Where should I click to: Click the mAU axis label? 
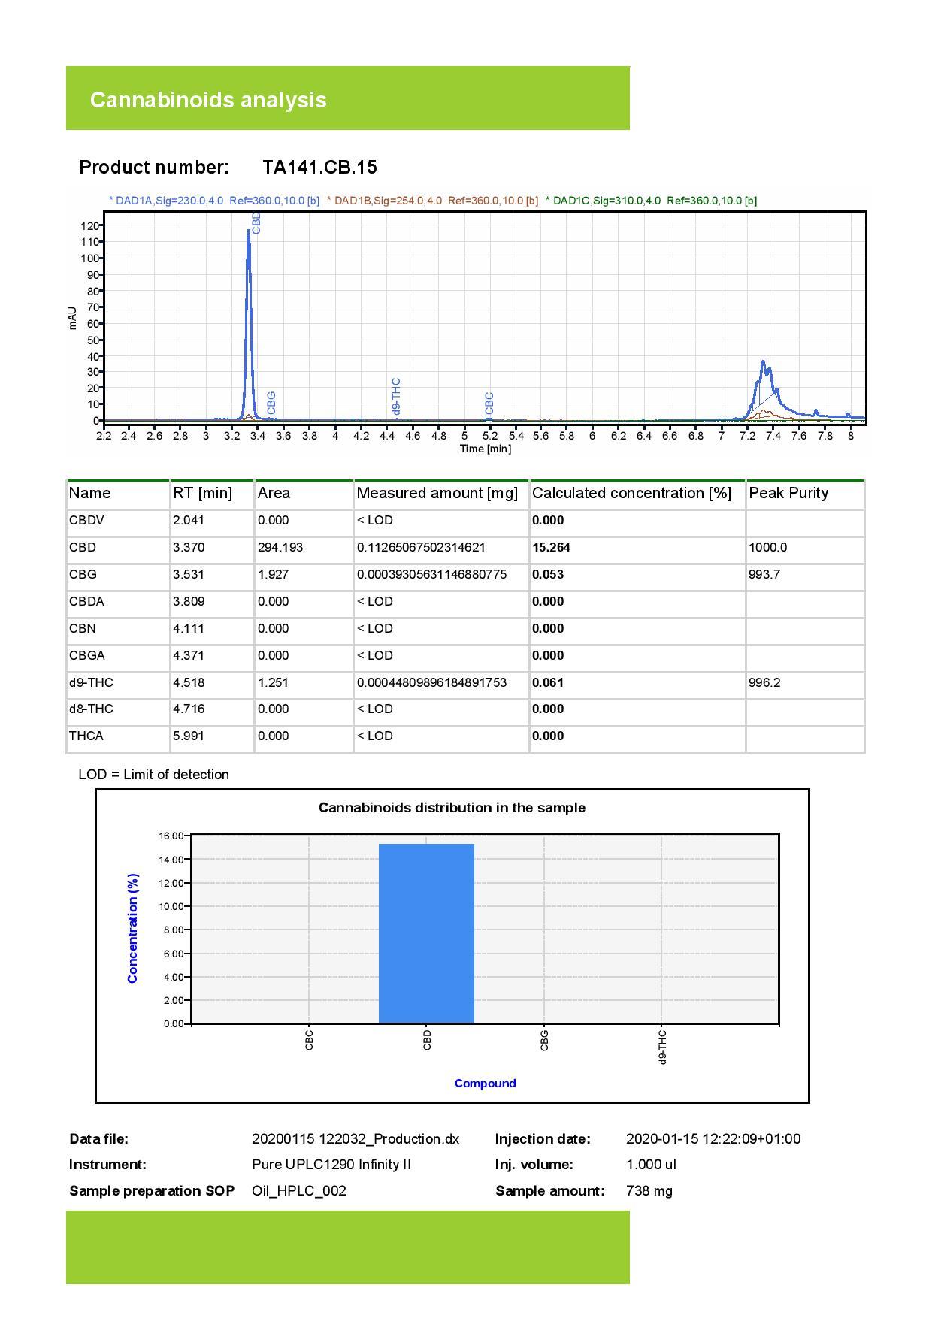coord(73,318)
